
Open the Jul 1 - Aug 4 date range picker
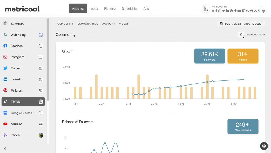click(x=241, y=24)
